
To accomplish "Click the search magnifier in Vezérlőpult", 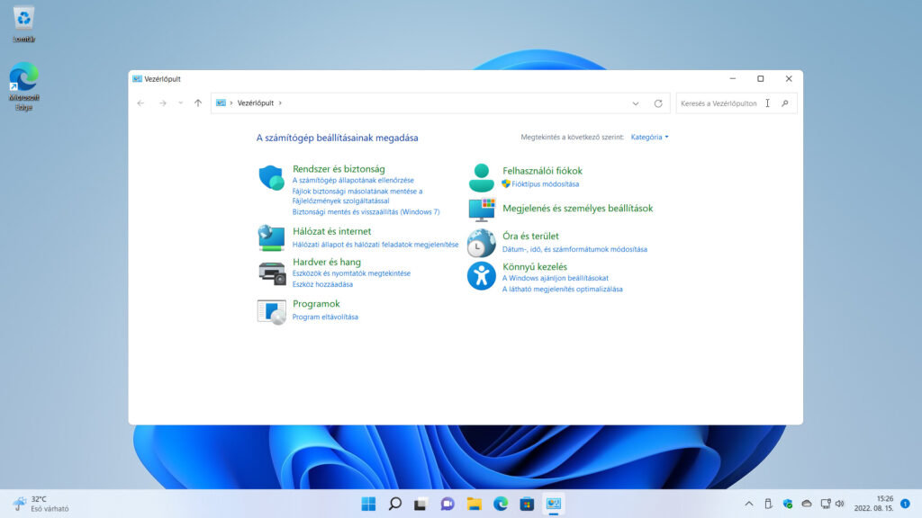I will tap(785, 103).
